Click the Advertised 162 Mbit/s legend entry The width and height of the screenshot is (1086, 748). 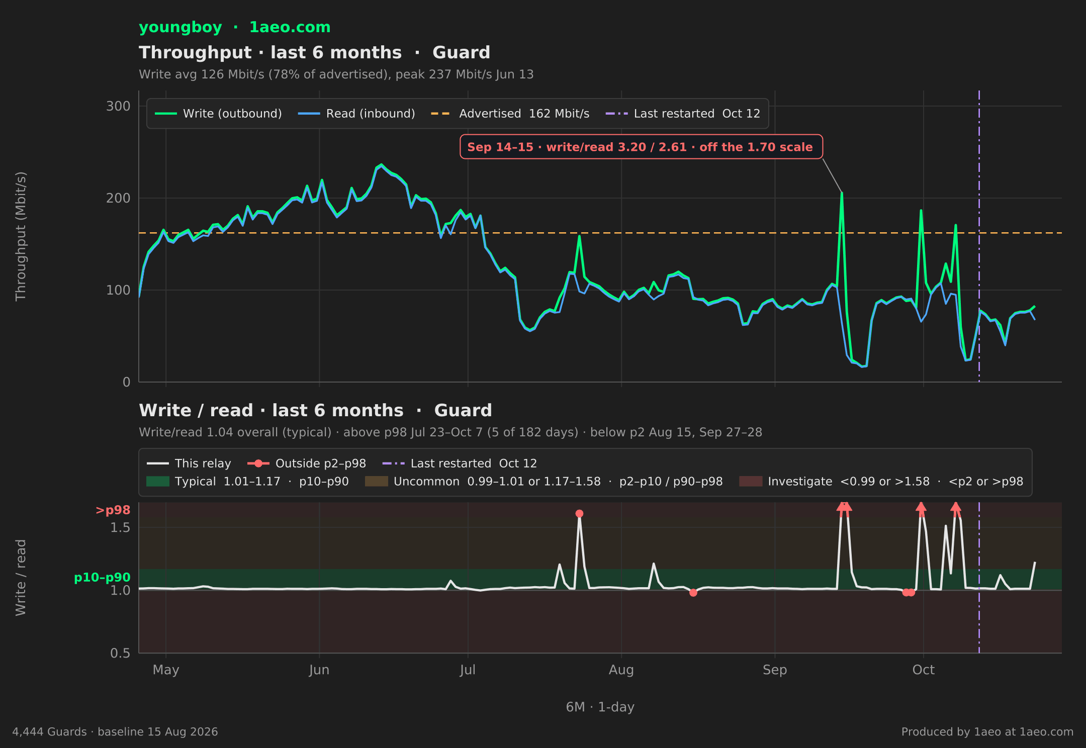(x=510, y=114)
